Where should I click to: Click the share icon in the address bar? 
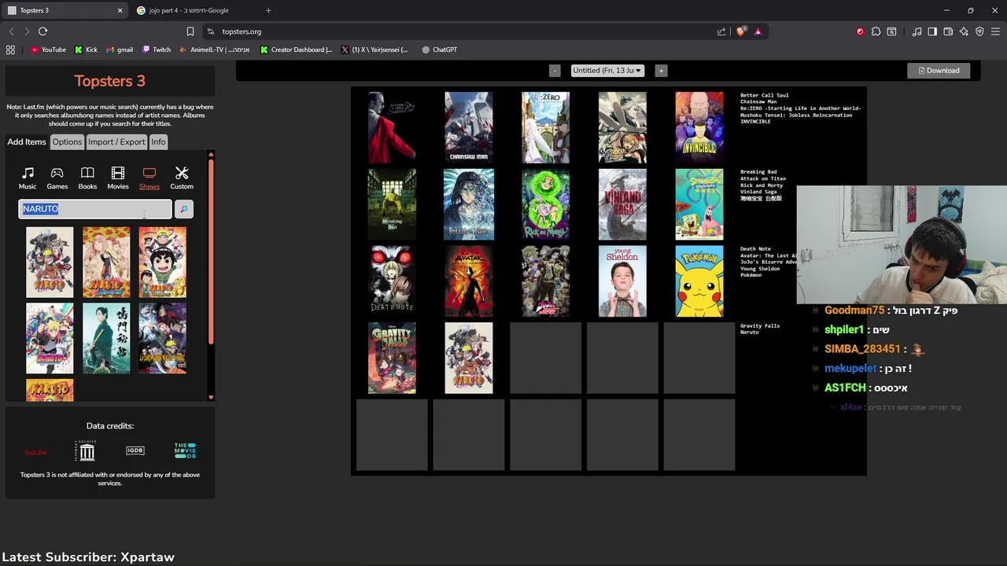721,31
